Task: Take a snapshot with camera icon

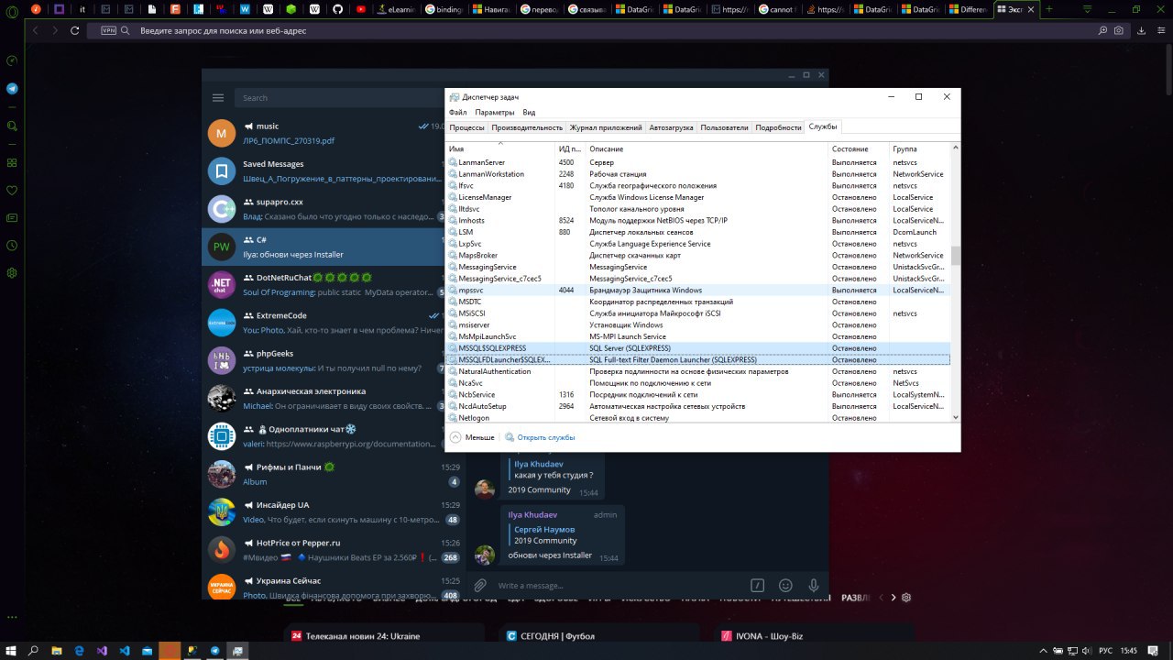Action: 1119,30
